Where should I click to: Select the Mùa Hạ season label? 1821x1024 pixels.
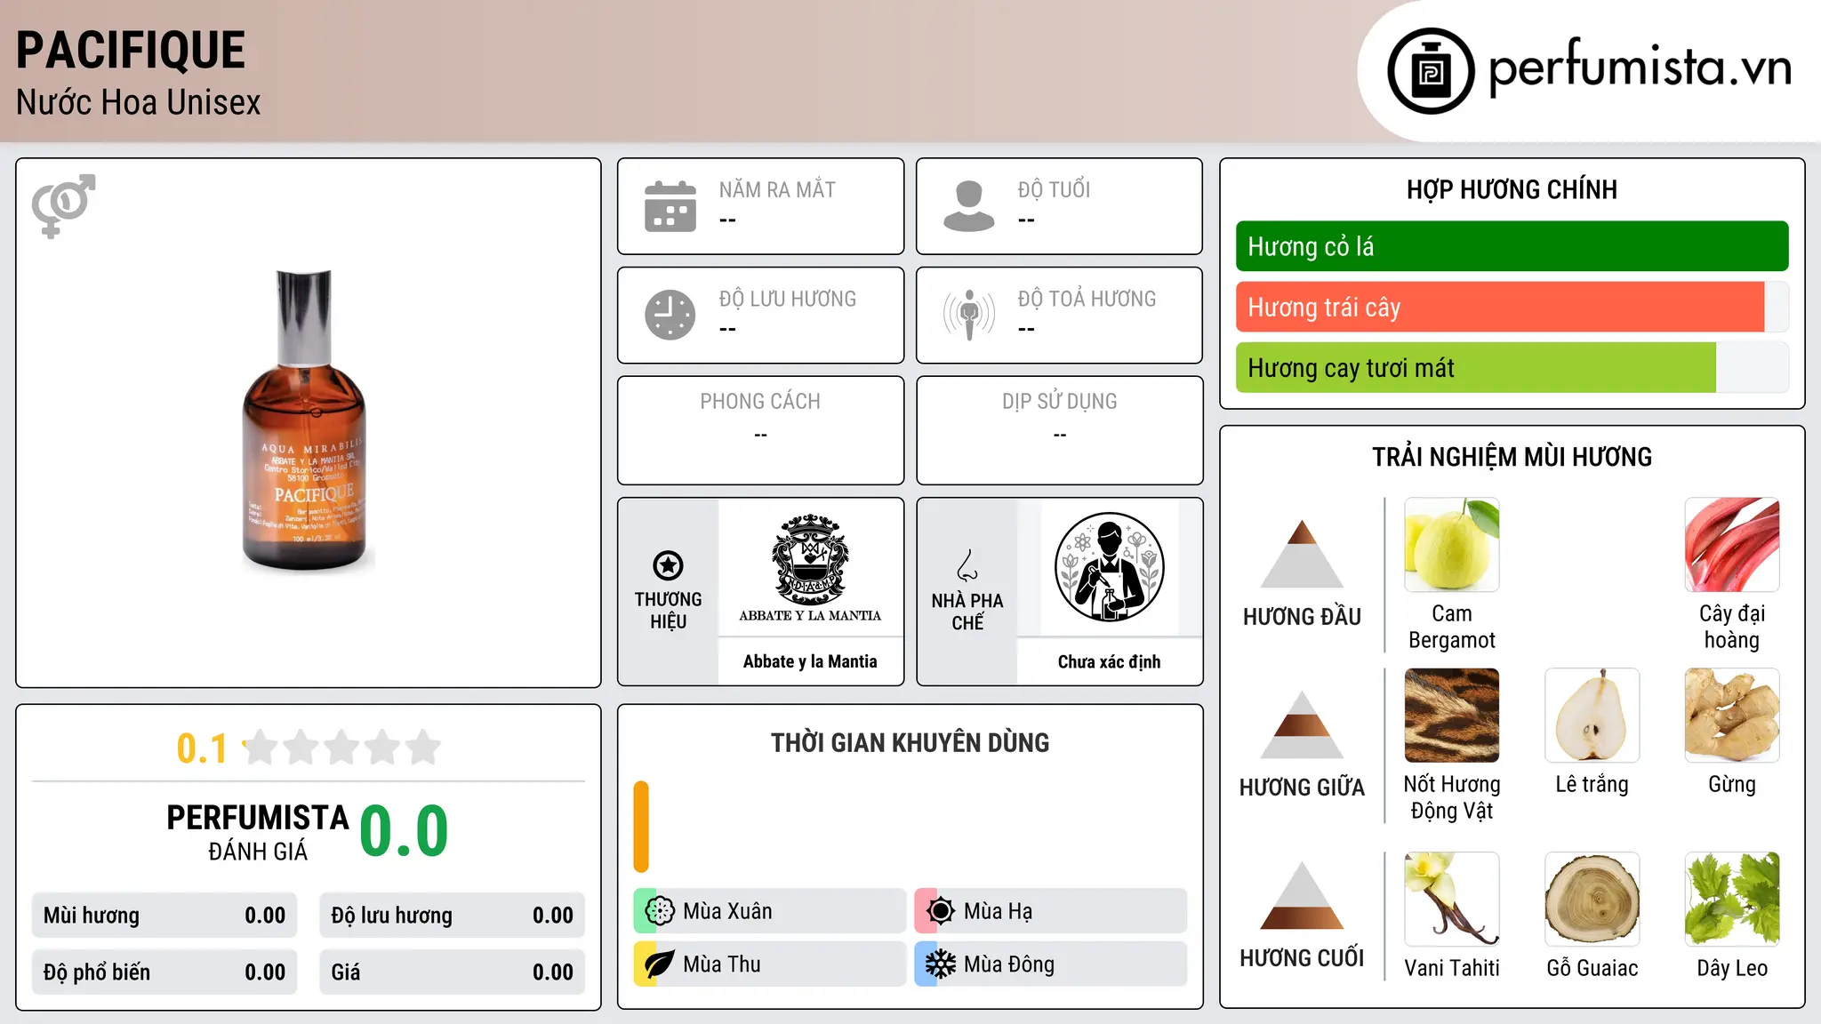(1051, 911)
